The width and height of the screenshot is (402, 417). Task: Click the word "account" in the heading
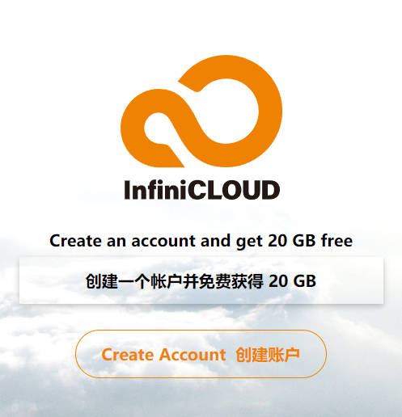coord(163,241)
